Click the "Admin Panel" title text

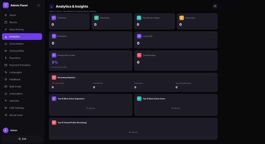pyautogui.click(x=19, y=6)
